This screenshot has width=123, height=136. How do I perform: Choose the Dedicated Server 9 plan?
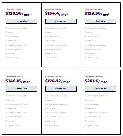(x=61, y=89)
